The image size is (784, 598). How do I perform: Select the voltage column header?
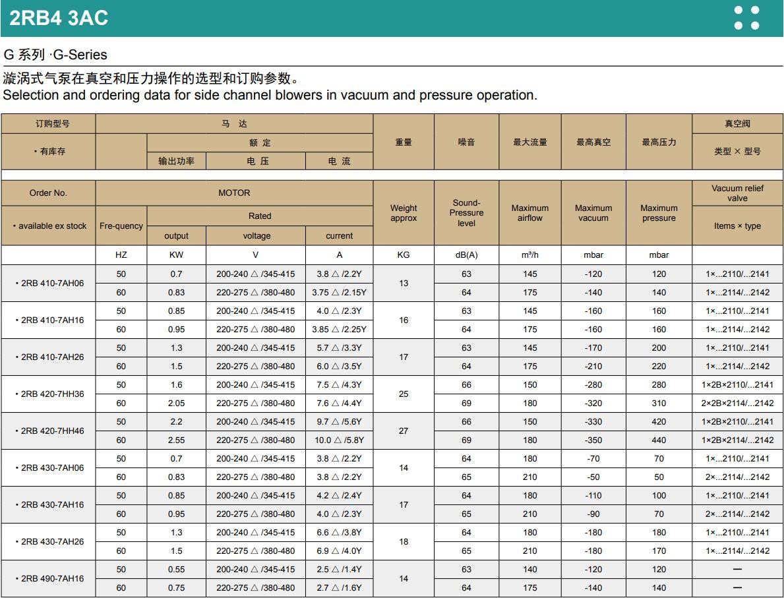(256, 235)
